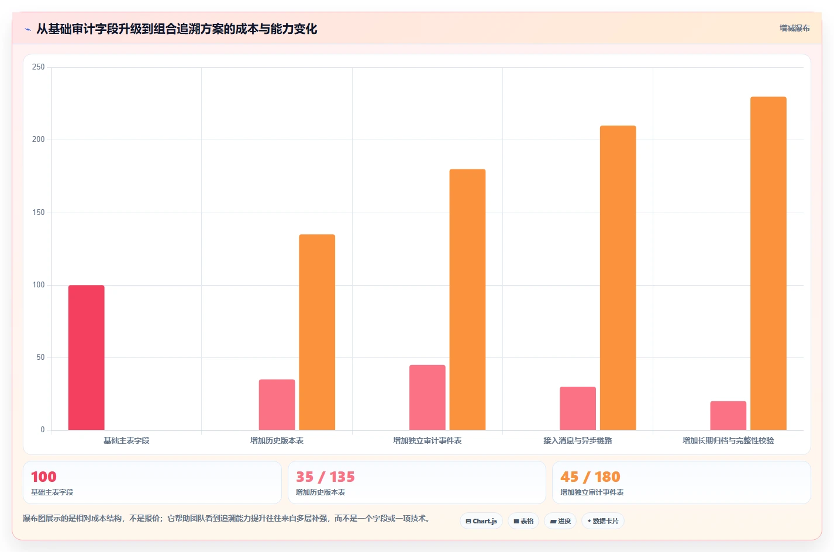The image size is (834, 552).
Task: Click the y-axis tick label 250
Action: coord(39,67)
